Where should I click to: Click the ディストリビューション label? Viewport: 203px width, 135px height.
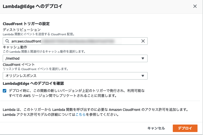[22, 30]
